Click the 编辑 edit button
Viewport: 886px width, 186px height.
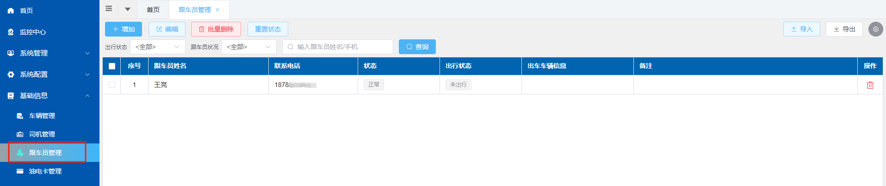click(167, 29)
